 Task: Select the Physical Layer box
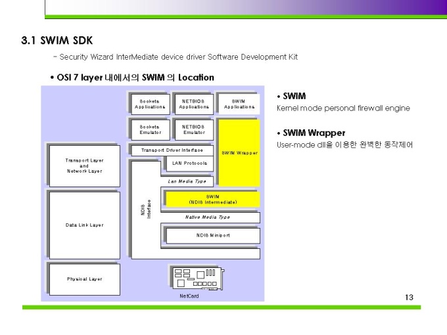84,279
